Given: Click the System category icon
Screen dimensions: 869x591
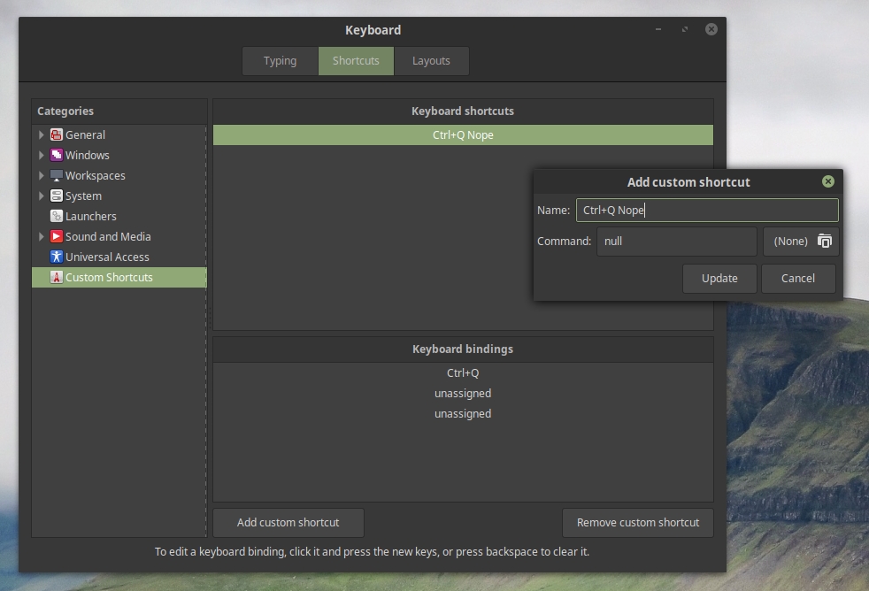Looking at the screenshot, I should [x=57, y=196].
